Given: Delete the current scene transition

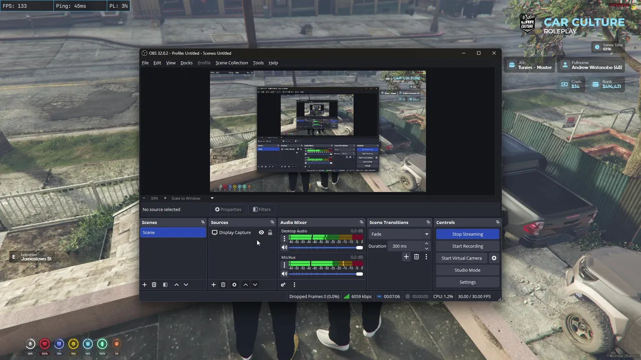Looking at the screenshot, I should point(416,256).
